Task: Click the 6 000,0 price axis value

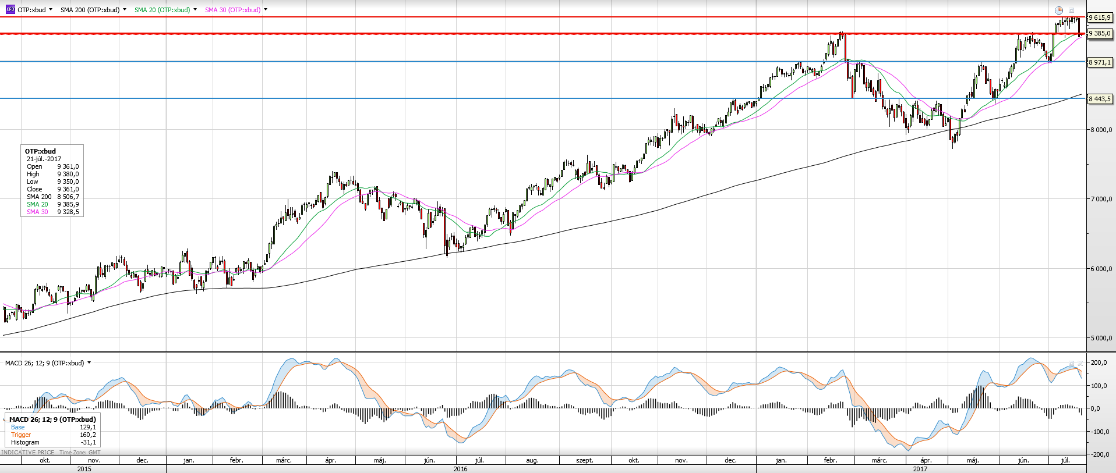Action: click(x=1101, y=269)
